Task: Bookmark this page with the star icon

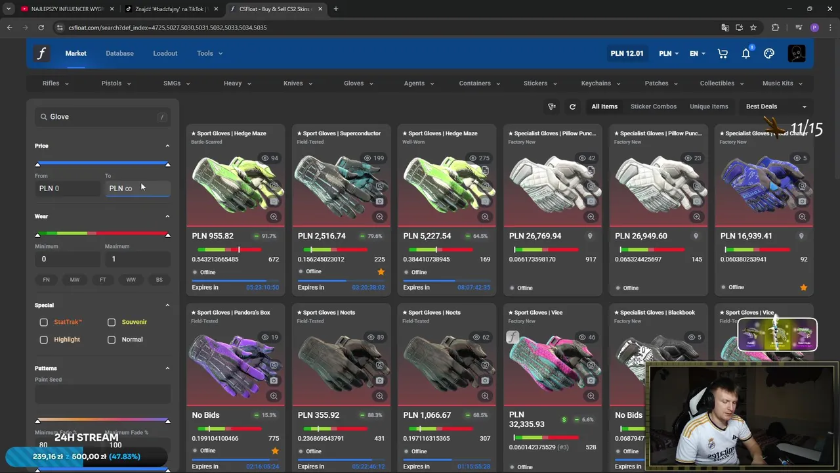Action: [x=753, y=28]
